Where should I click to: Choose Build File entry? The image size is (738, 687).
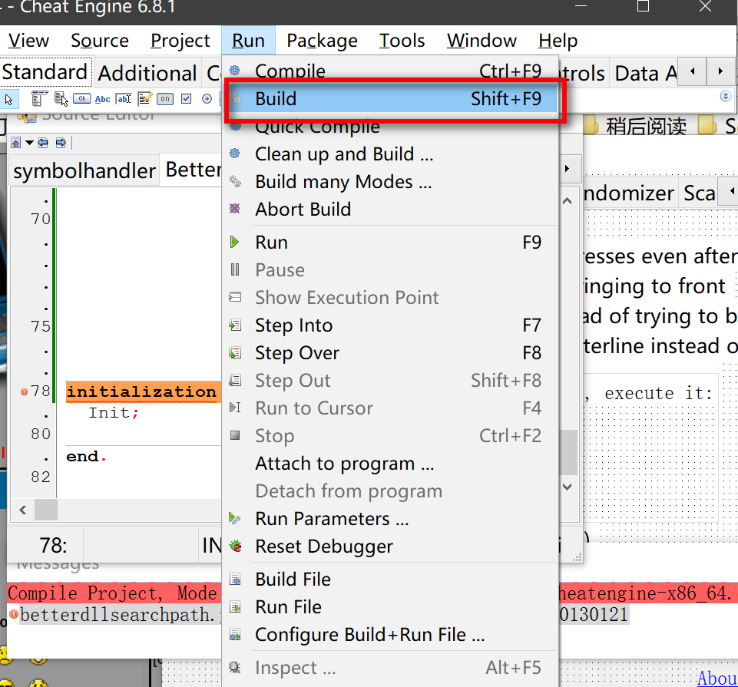click(x=391, y=580)
